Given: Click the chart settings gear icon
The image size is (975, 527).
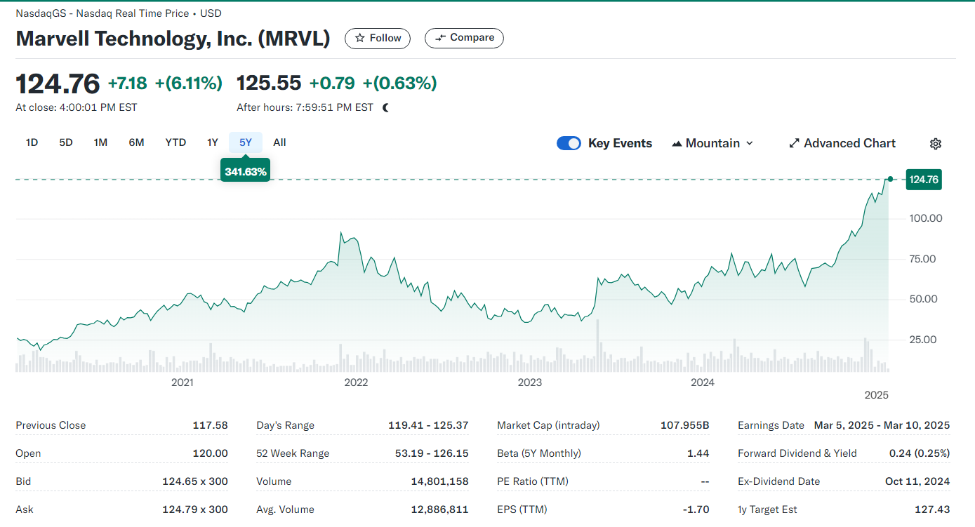Looking at the screenshot, I should coord(935,143).
